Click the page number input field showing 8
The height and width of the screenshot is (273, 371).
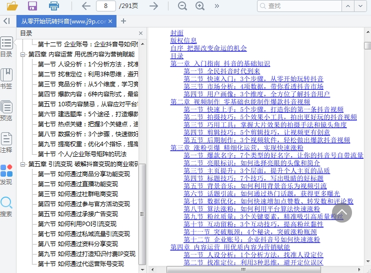(106, 6)
